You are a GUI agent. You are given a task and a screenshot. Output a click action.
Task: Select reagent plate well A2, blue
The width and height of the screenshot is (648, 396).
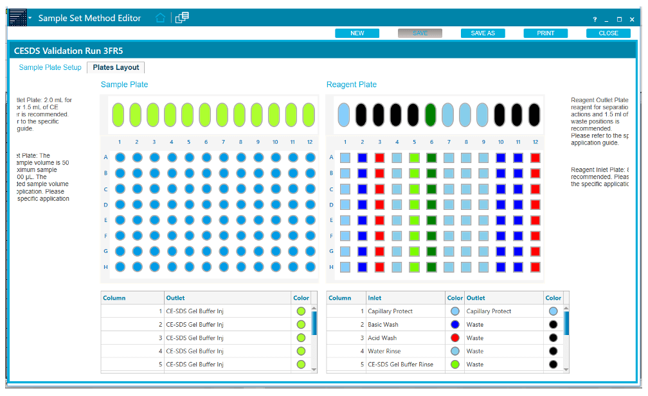363,158
